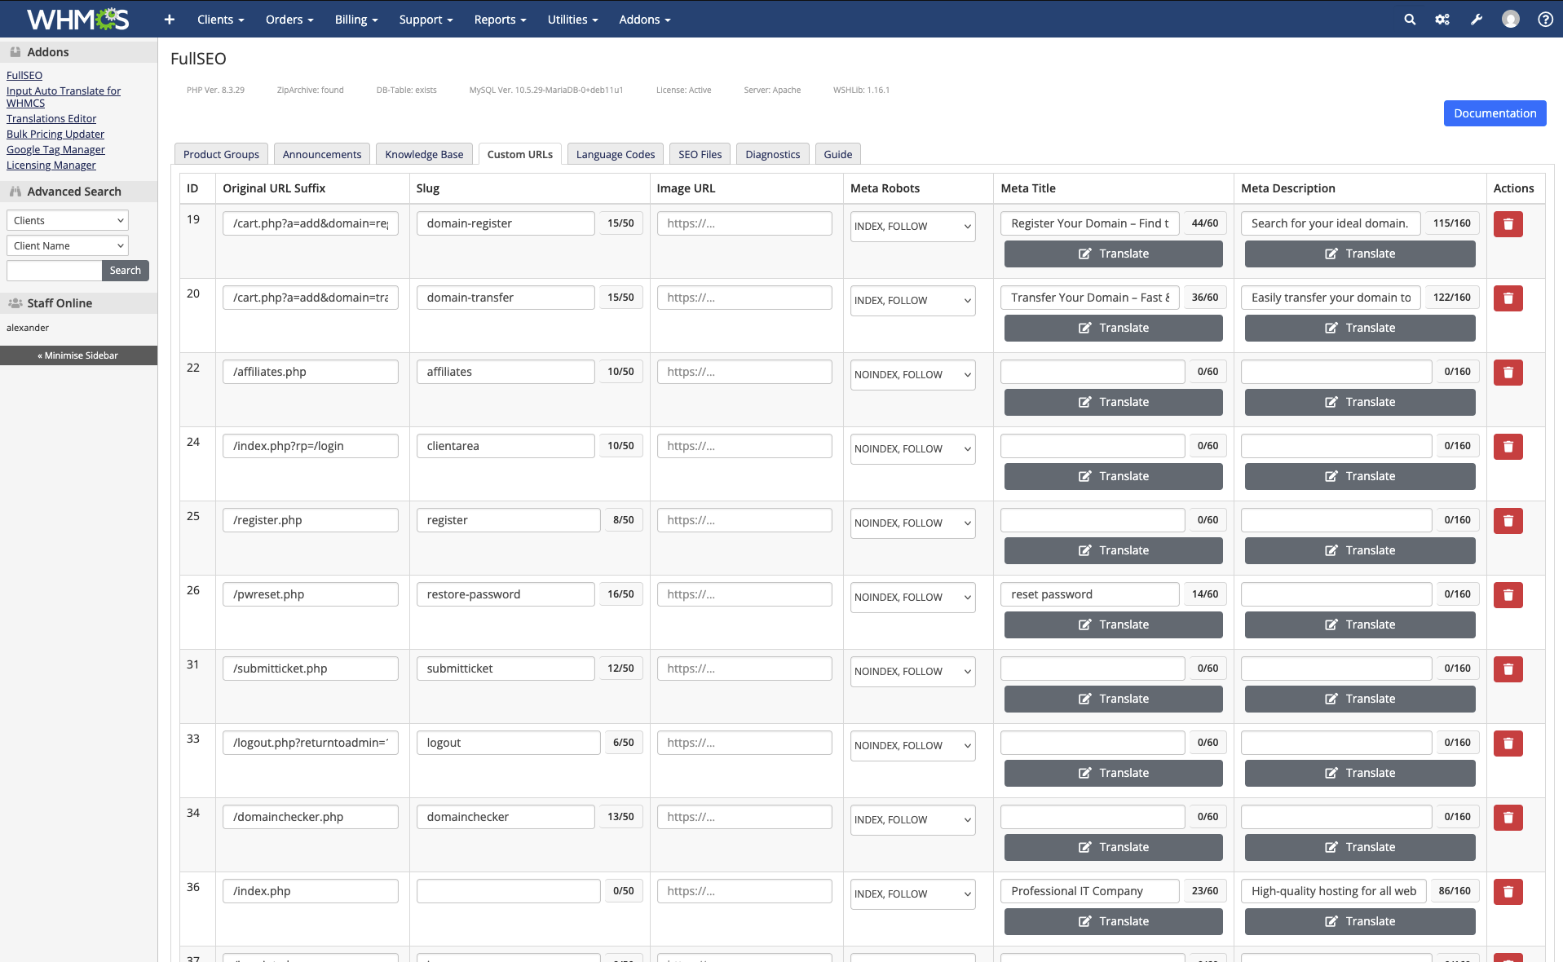
Task: Open the Client Name field dropdown
Action: click(68, 246)
